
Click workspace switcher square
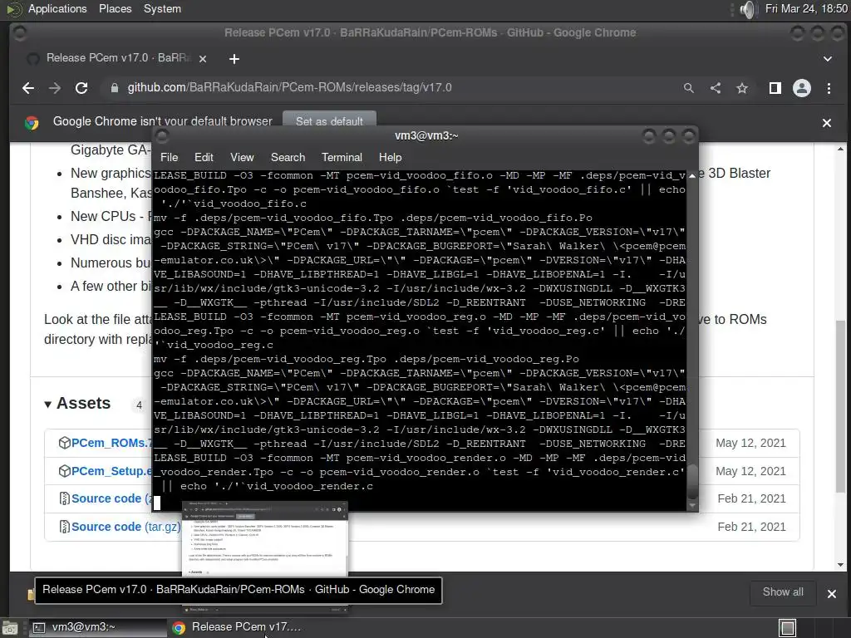787,628
